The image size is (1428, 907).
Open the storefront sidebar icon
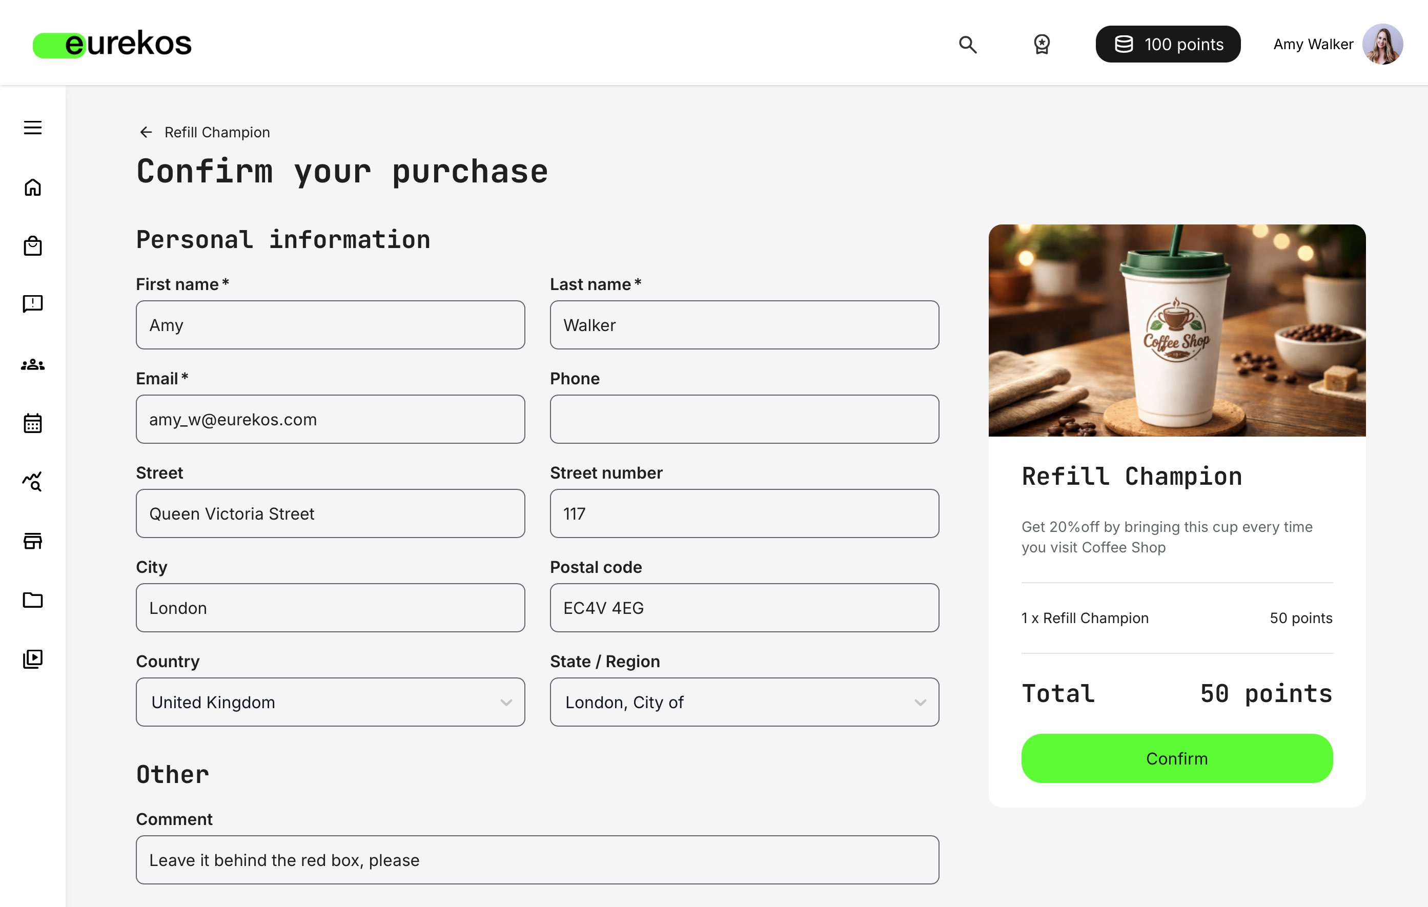[x=33, y=541]
